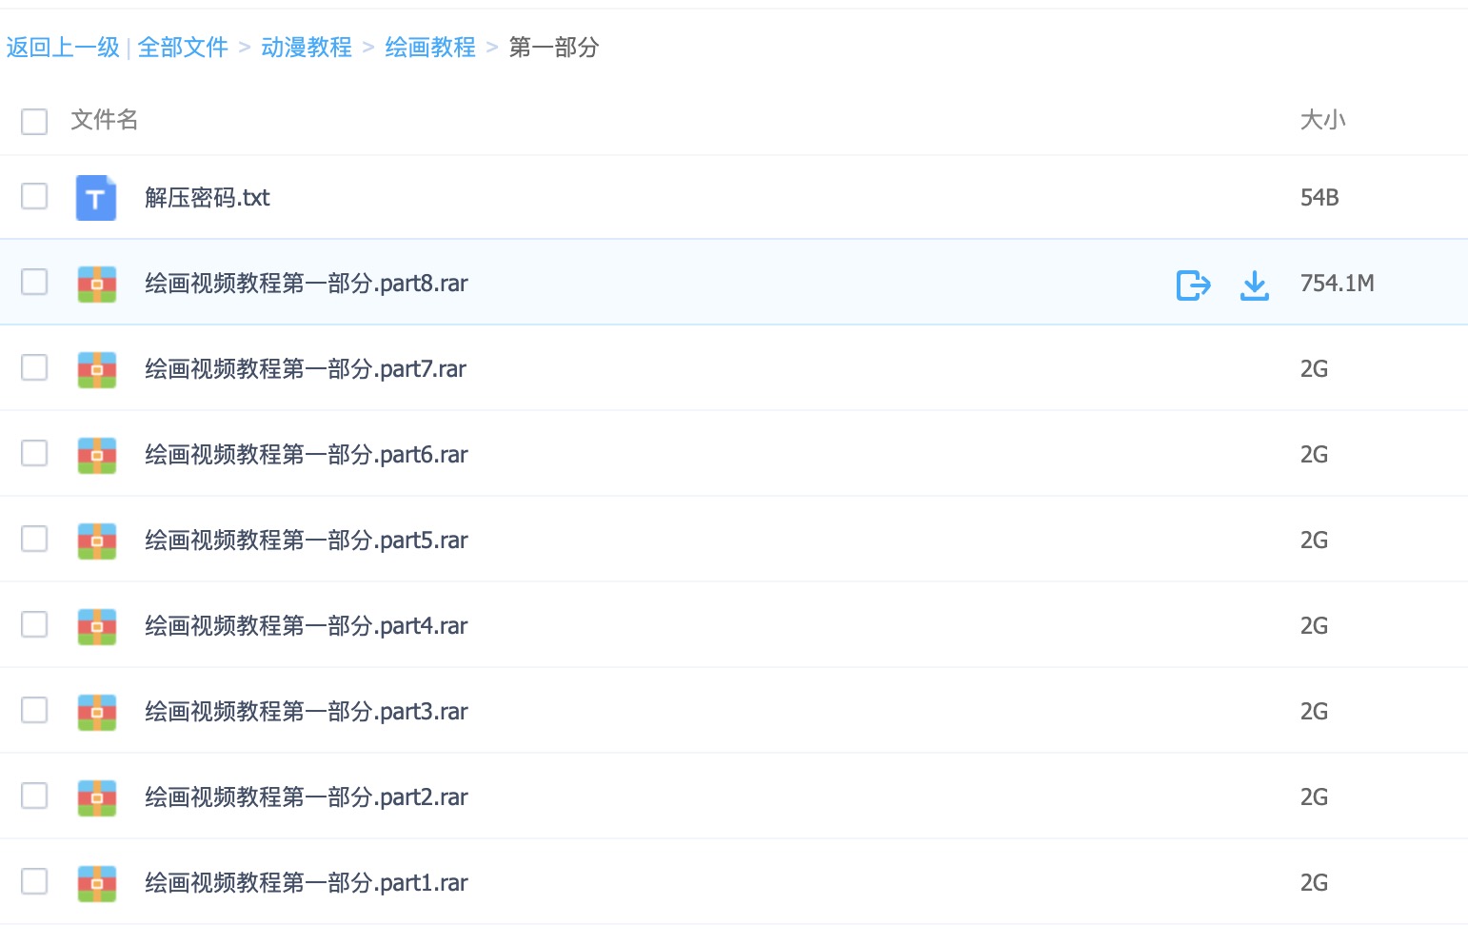Navigate to 绘画教程 breadcrumb folder
The width and height of the screenshot is (1468, 944).
pyautogui.click(x=430, y=47)
